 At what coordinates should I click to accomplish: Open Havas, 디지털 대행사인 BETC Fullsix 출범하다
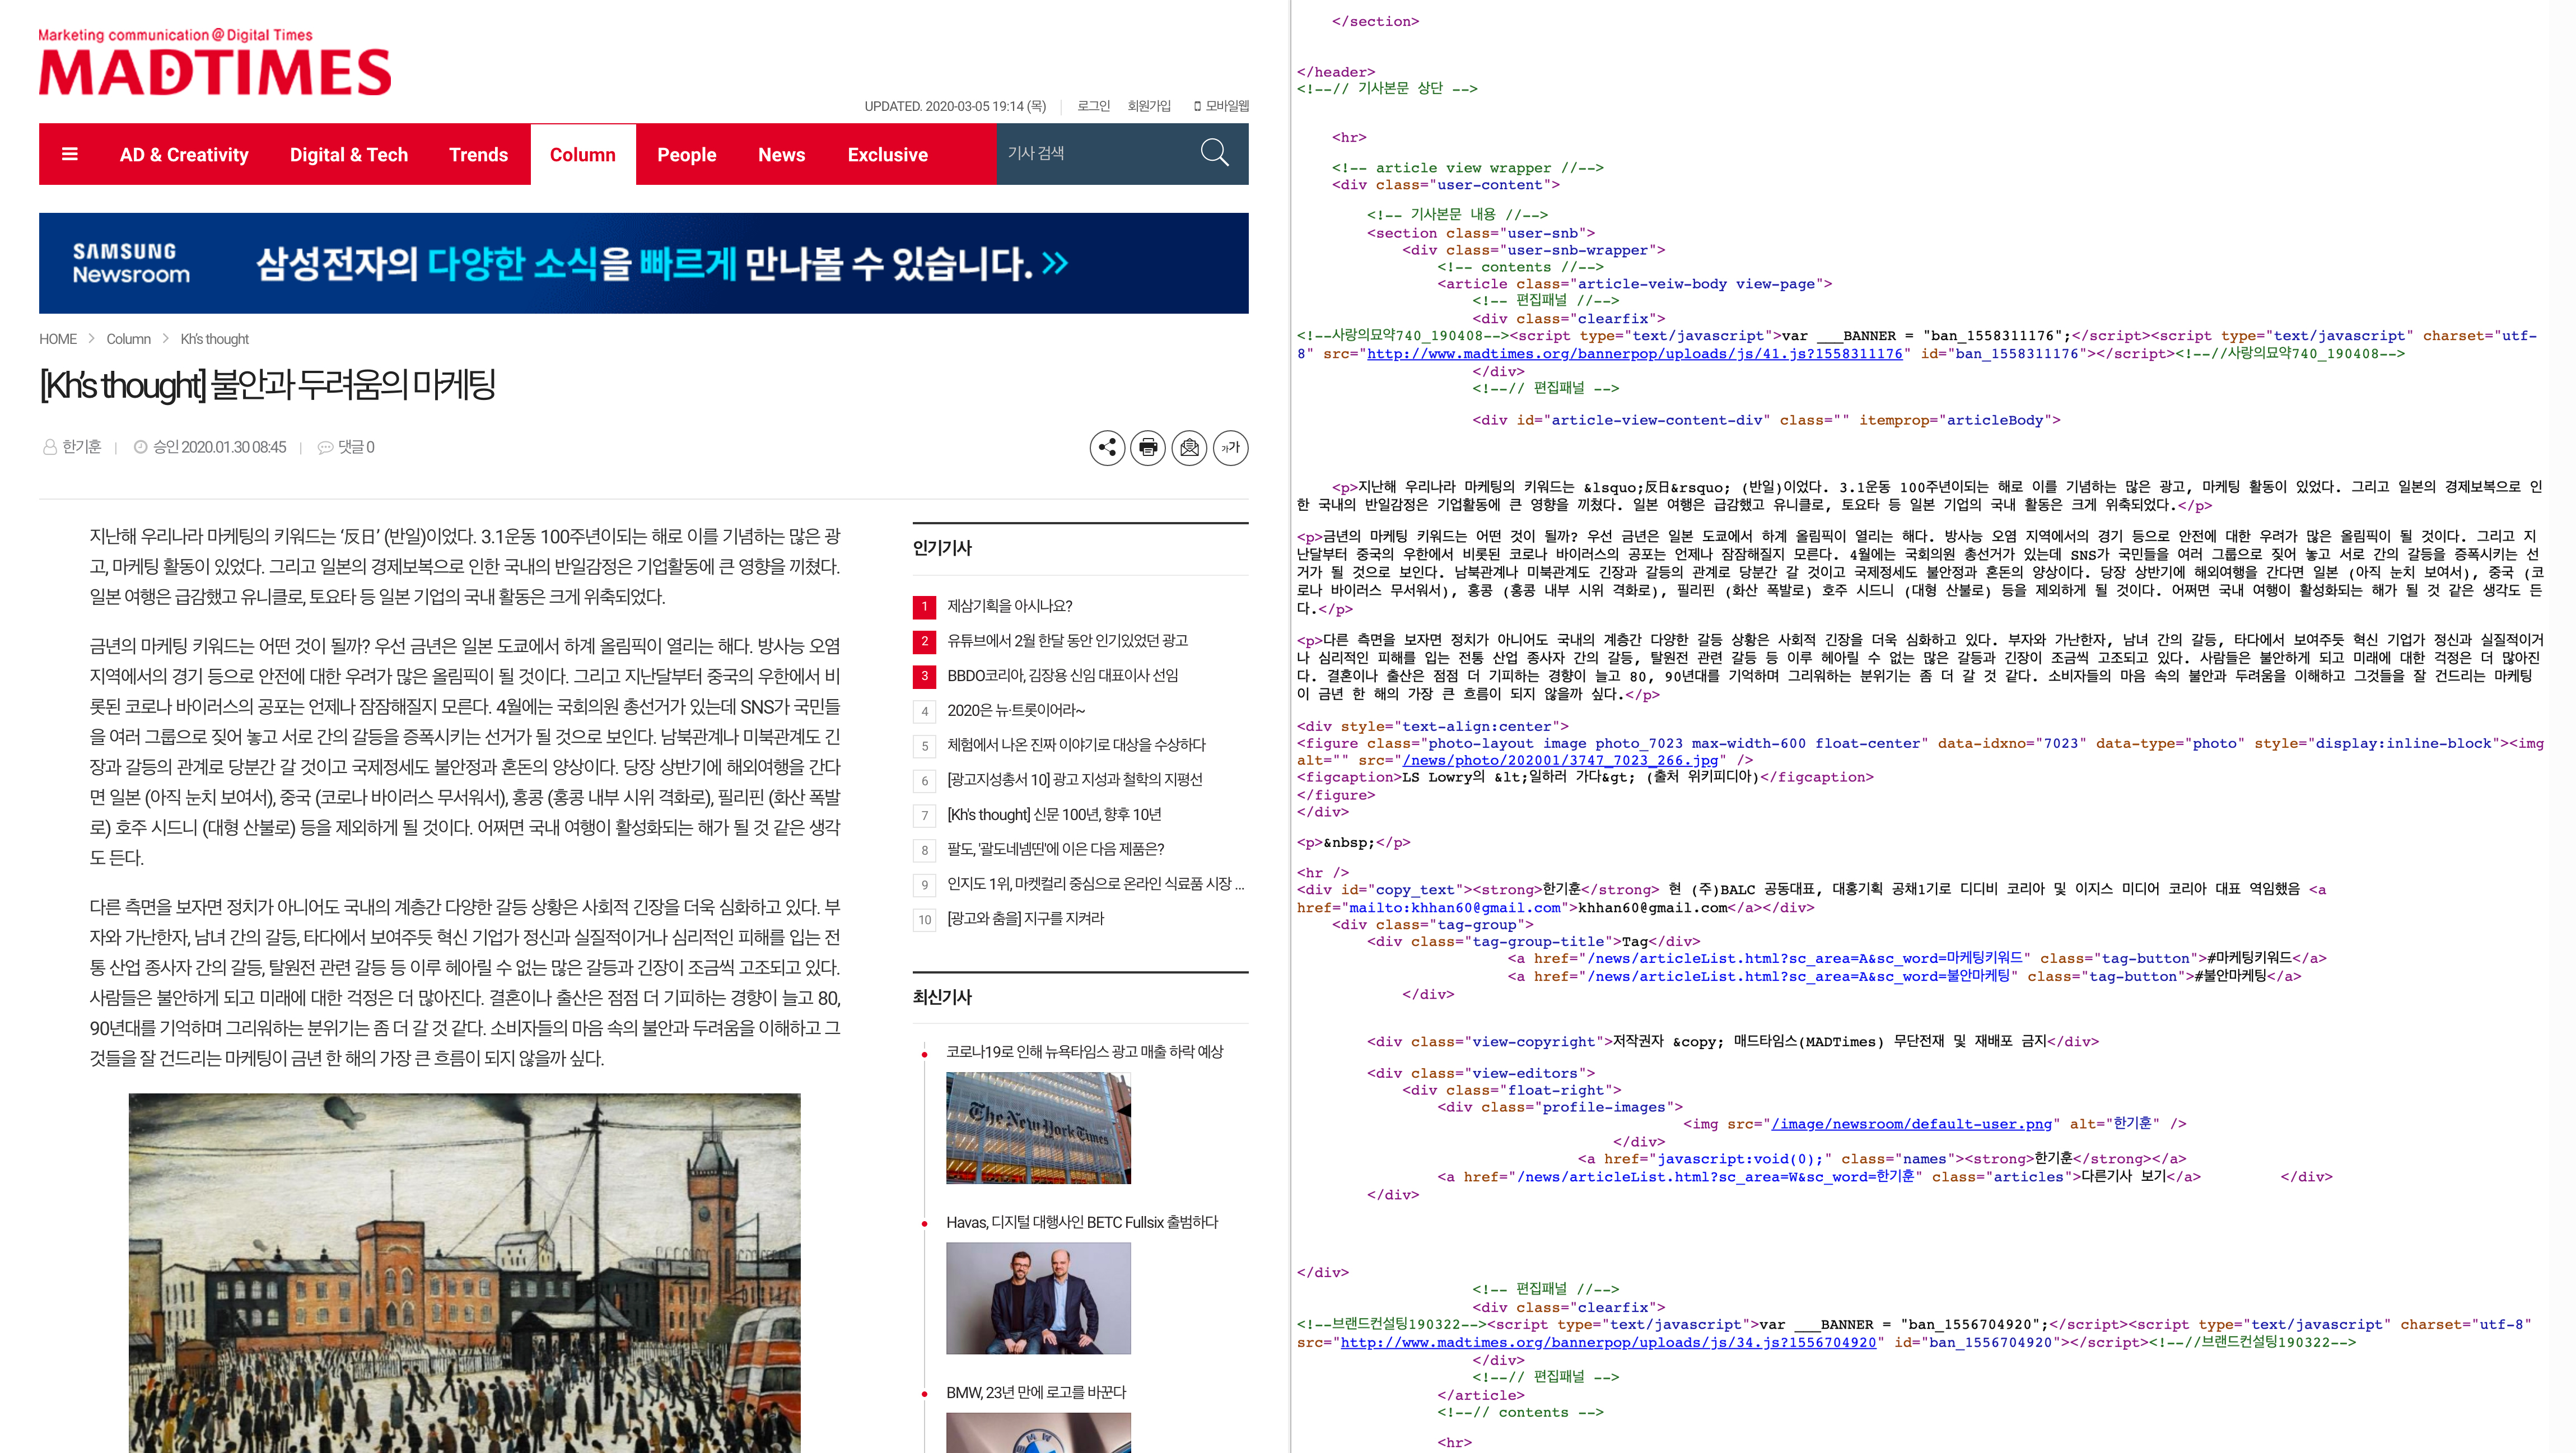point(1082,1222)
